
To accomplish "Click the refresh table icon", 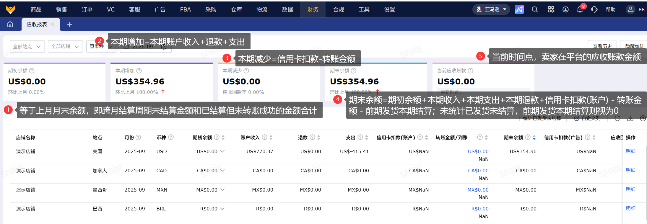I will click(x=617, y=118).
